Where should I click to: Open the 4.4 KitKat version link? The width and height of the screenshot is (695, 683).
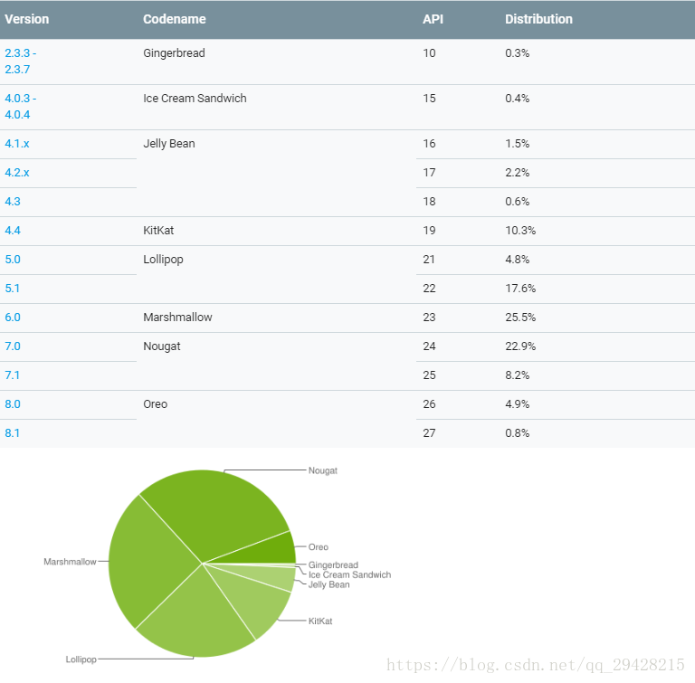(13, 231)
